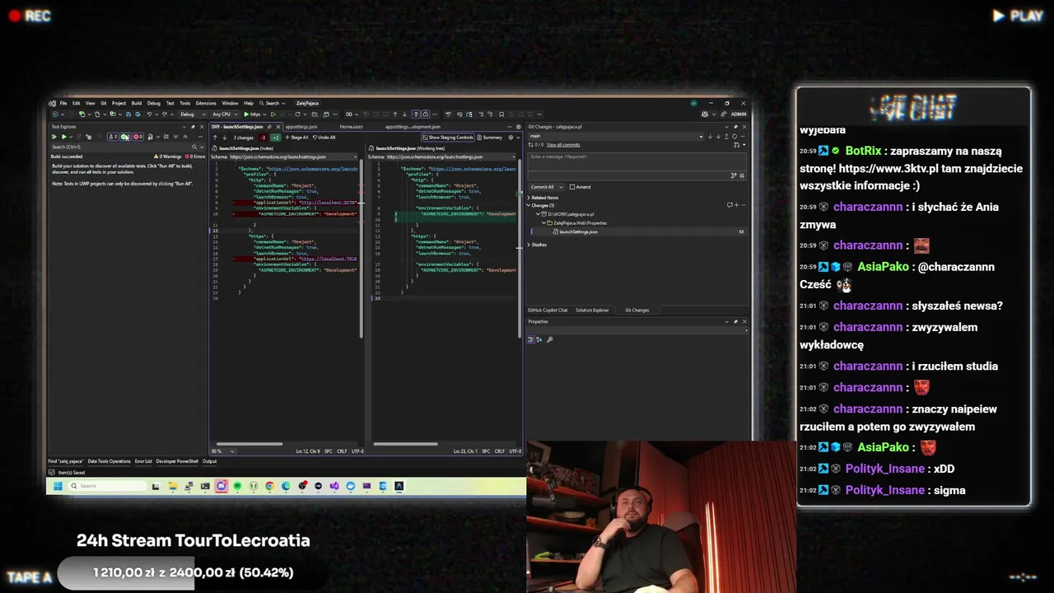Start debugging with the https button

tap(252, 114)
